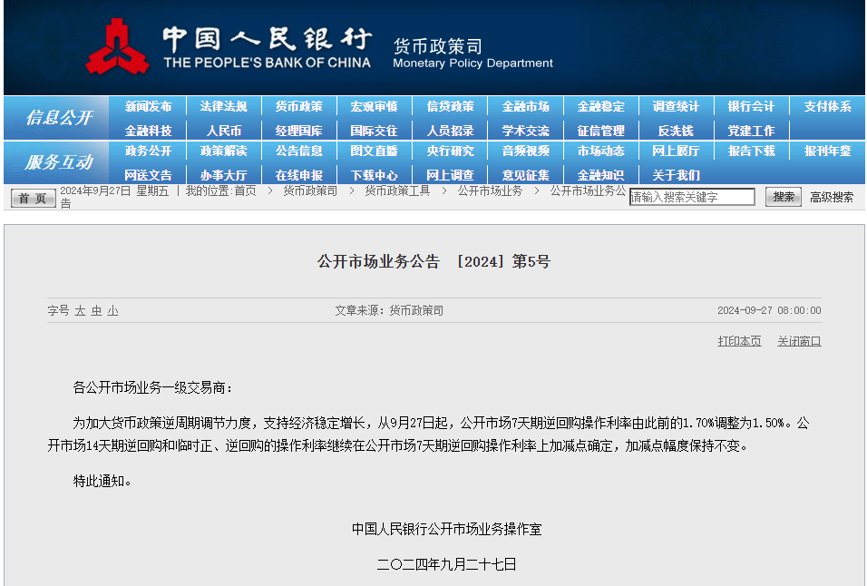Click the 信息公开 section header
This screenshot has width=867, height=586.
coord(59,117)
